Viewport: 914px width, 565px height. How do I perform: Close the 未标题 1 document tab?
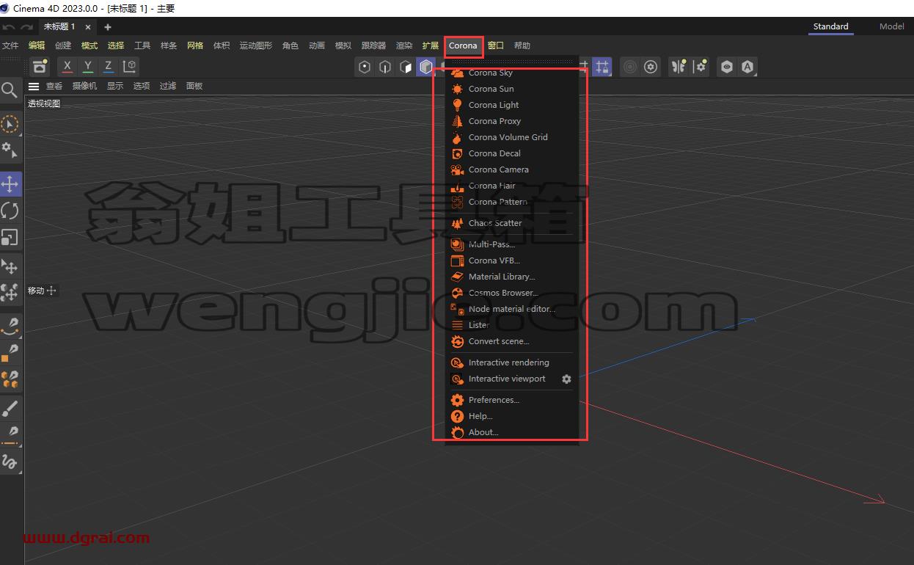pos(88,27)
